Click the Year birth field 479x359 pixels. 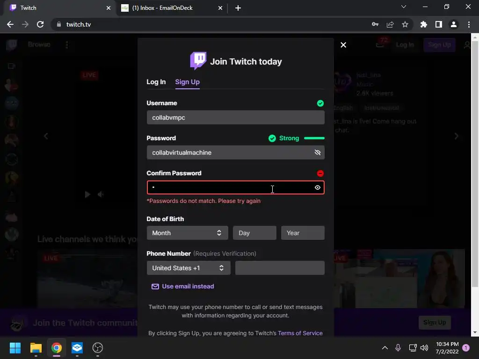[x=303, y=233]
